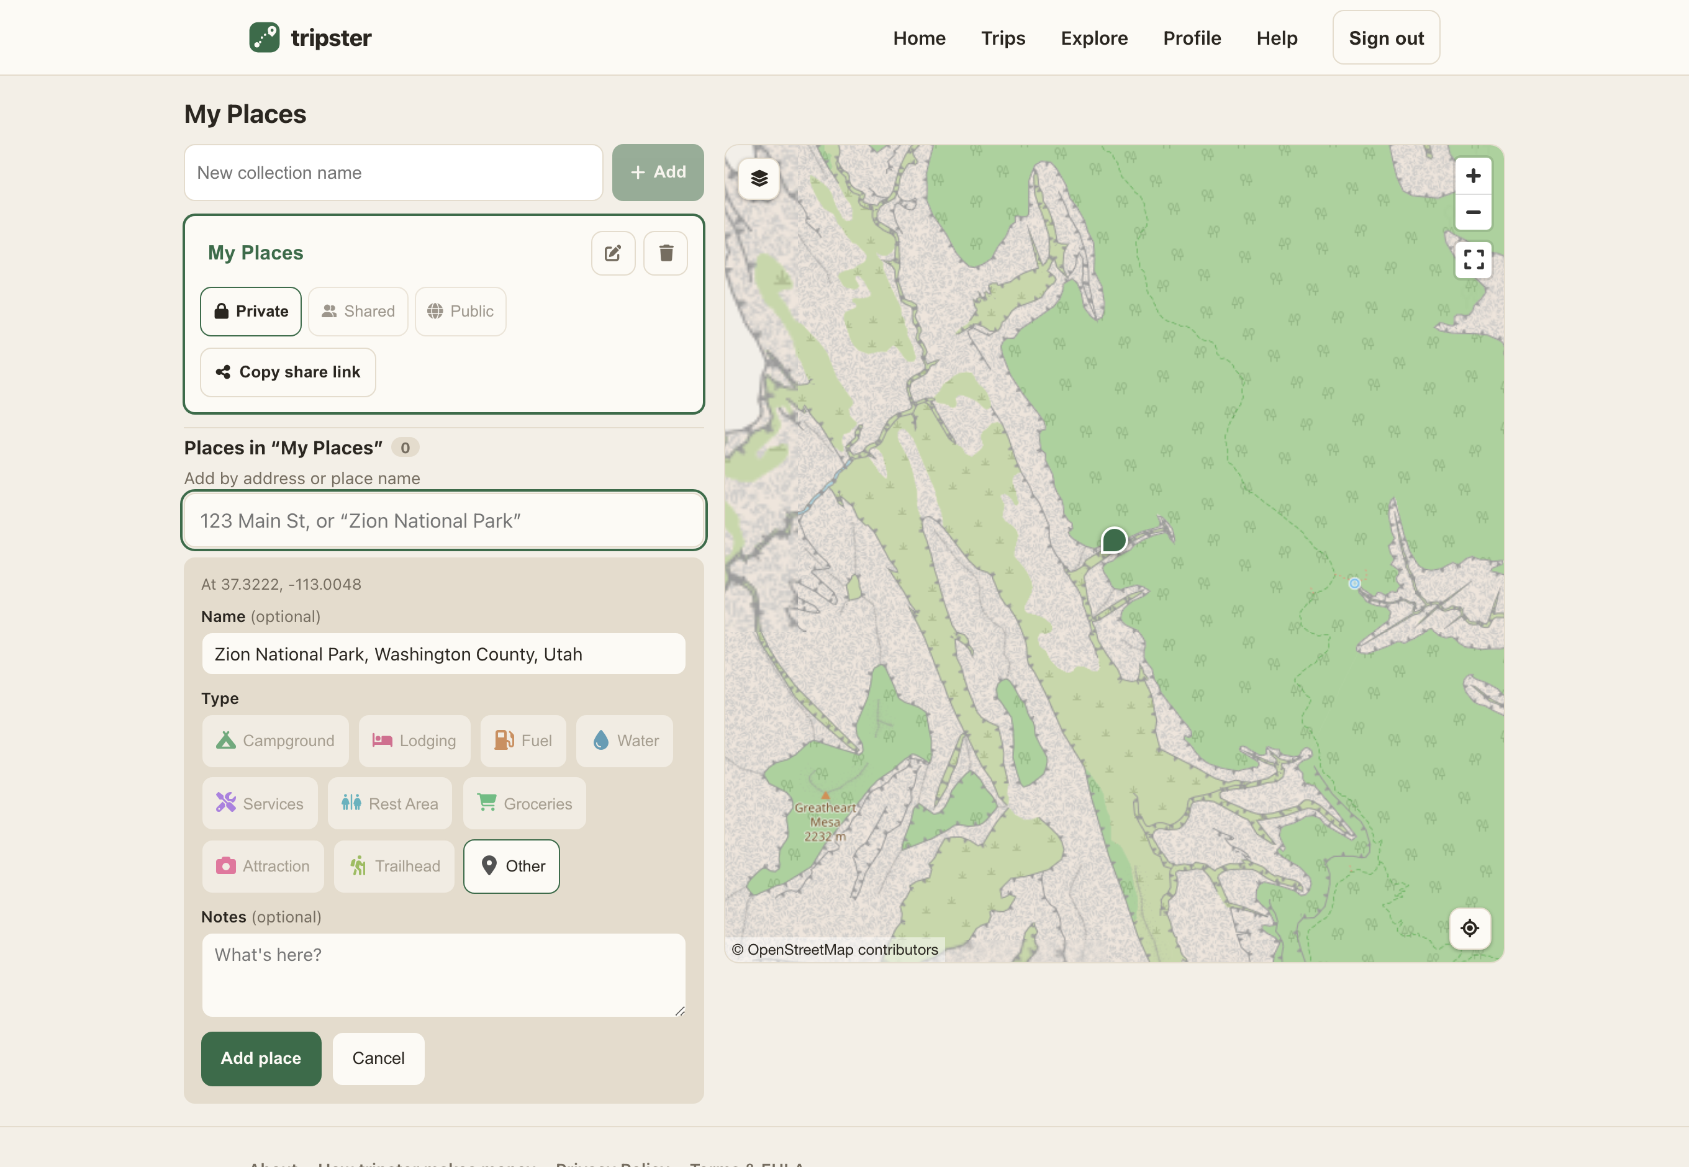This screenshot has width=1689, height=1167.
Task: Set visibility to Shared
Action: pos(358,312)
